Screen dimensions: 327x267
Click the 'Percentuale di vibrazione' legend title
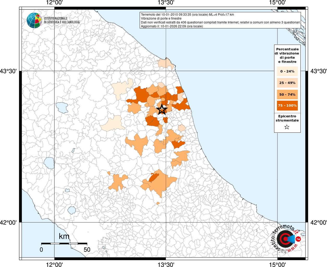[x=287, y=55]
